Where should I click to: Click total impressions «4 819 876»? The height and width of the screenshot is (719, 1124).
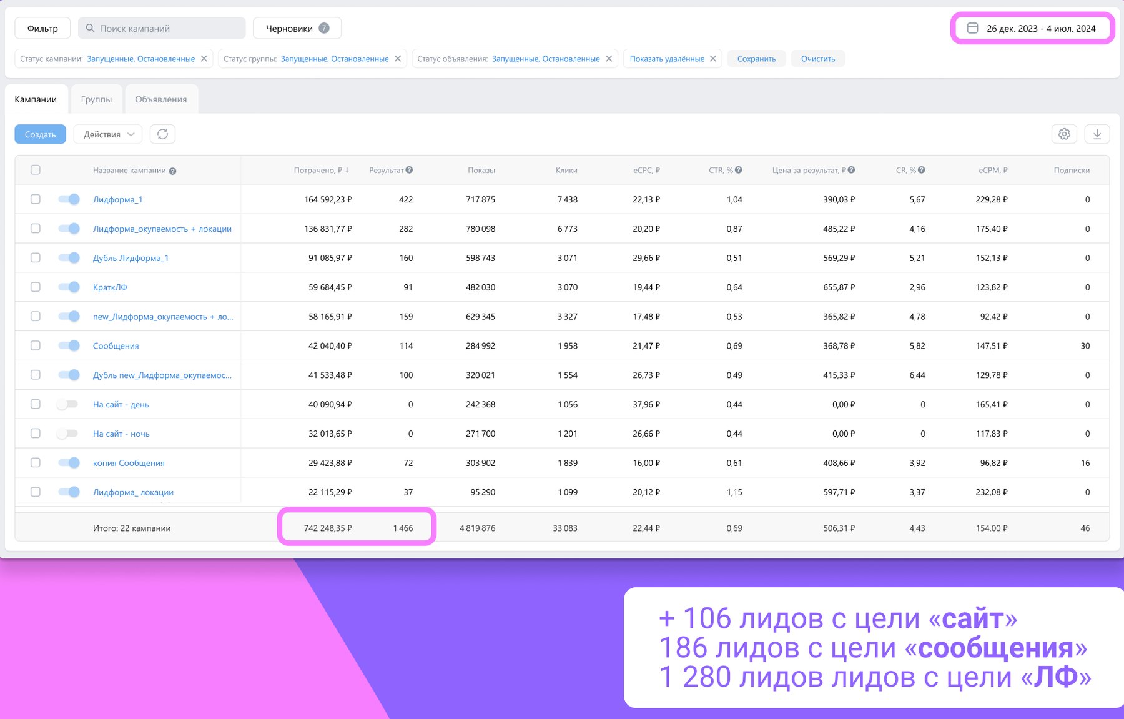[x=477, y=528]
